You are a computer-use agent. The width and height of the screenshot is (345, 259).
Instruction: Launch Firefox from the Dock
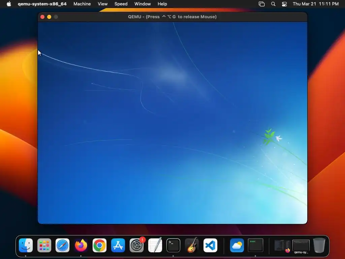(81, 245)
